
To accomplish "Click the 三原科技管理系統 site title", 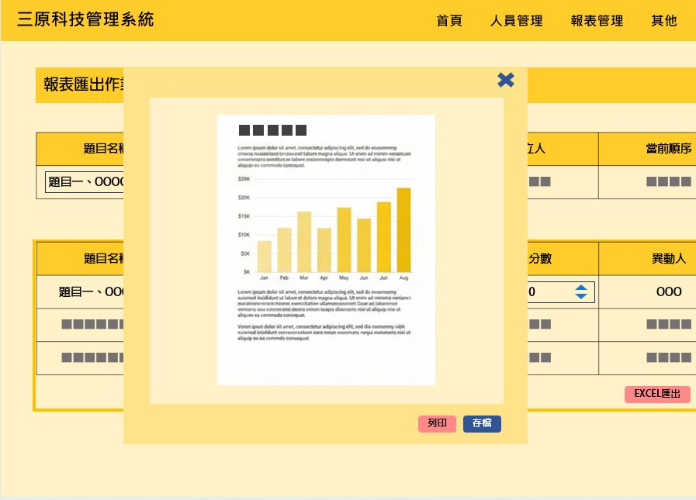I will click(x=86, y=20).
